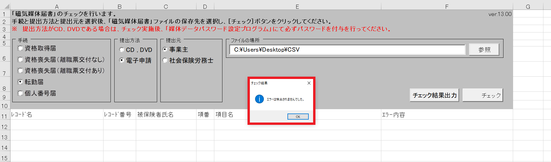Viewport: 551px width, 162px height.
Task: Close the チェック結果 dialog with X
Action: click(x=309, y=83)
